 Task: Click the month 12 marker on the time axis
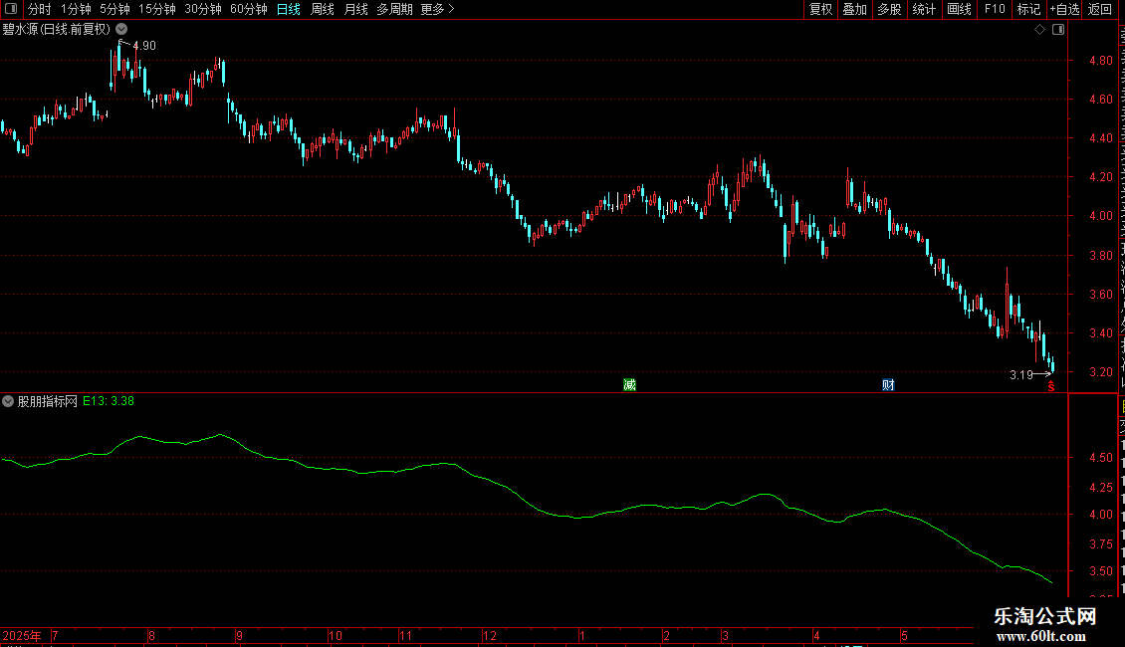(489, 635)
